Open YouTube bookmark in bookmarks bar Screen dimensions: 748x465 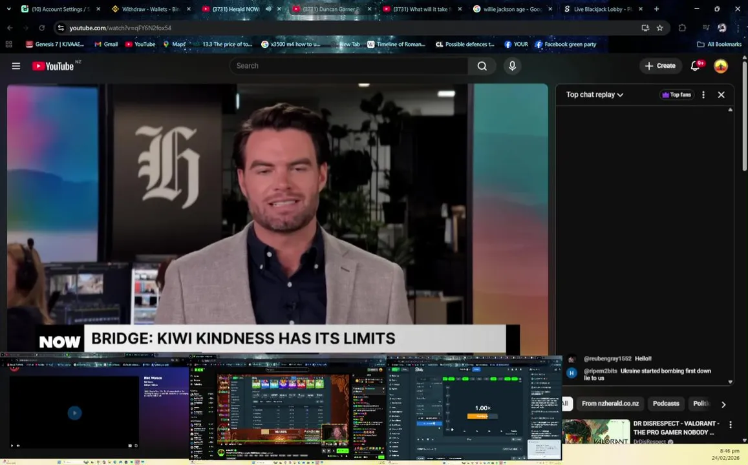click(x=140, y=45)
